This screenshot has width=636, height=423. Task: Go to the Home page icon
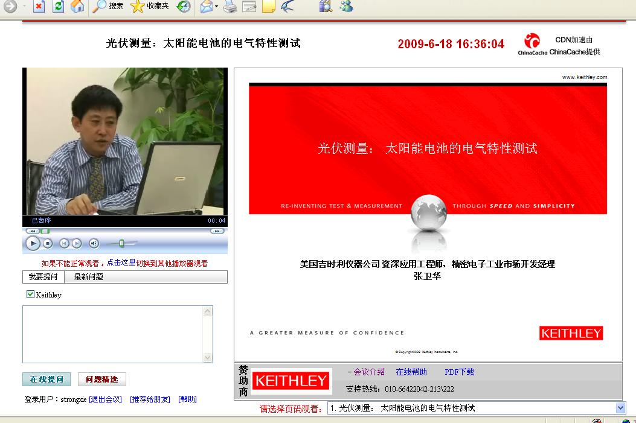click(x=77, y=5)
